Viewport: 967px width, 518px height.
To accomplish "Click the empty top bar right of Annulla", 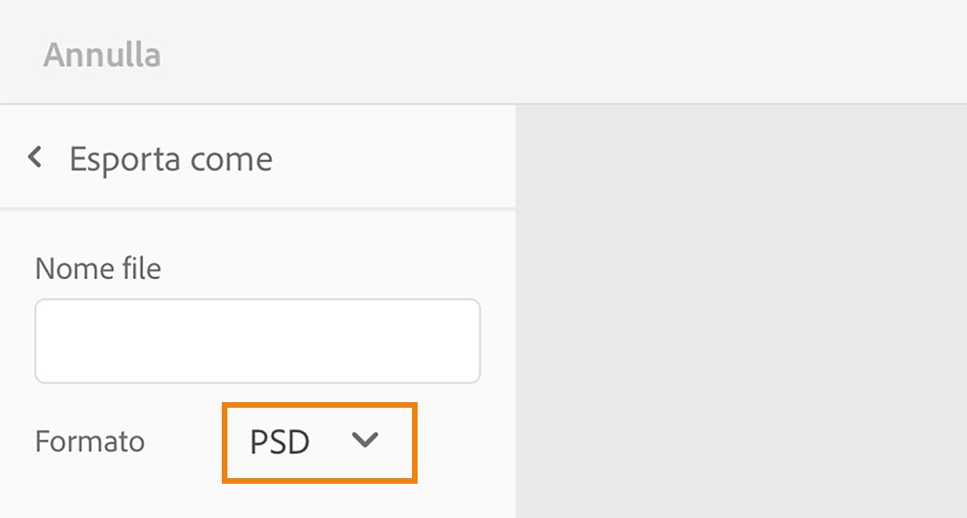I will tap(557, 53).
